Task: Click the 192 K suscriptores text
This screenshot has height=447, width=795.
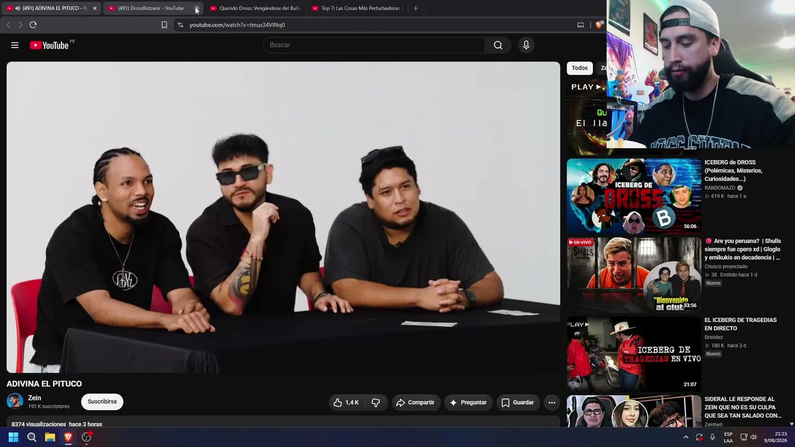Action: click(48, 407)
